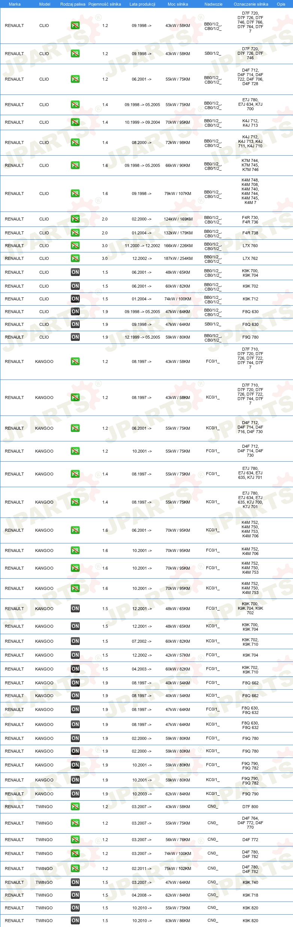Click diesel ON icon in KANGOO 04.2003 row
Viewport: 293px width, 927px height.
pos(75,669)
